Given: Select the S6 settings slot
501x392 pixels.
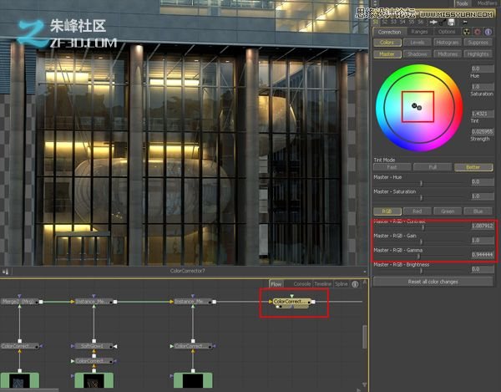Looking at the screenshot, I should [x=420, y=22].
